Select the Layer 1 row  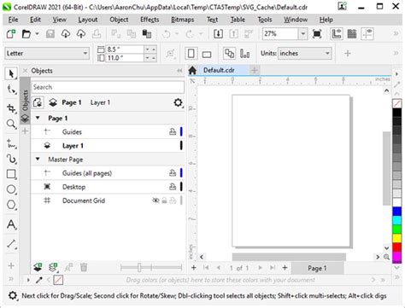[108, 146]
